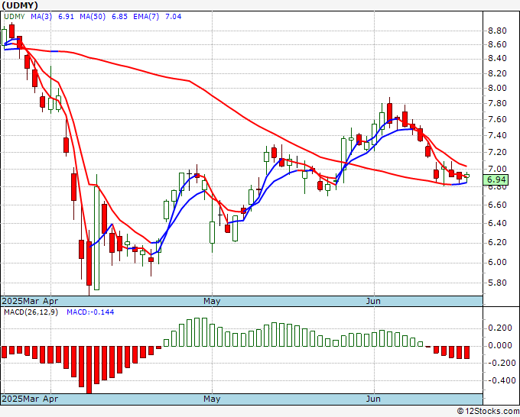Screen dimensions: 520x417
Task: Select the green UDMY legend label
Action: [15, 17]
